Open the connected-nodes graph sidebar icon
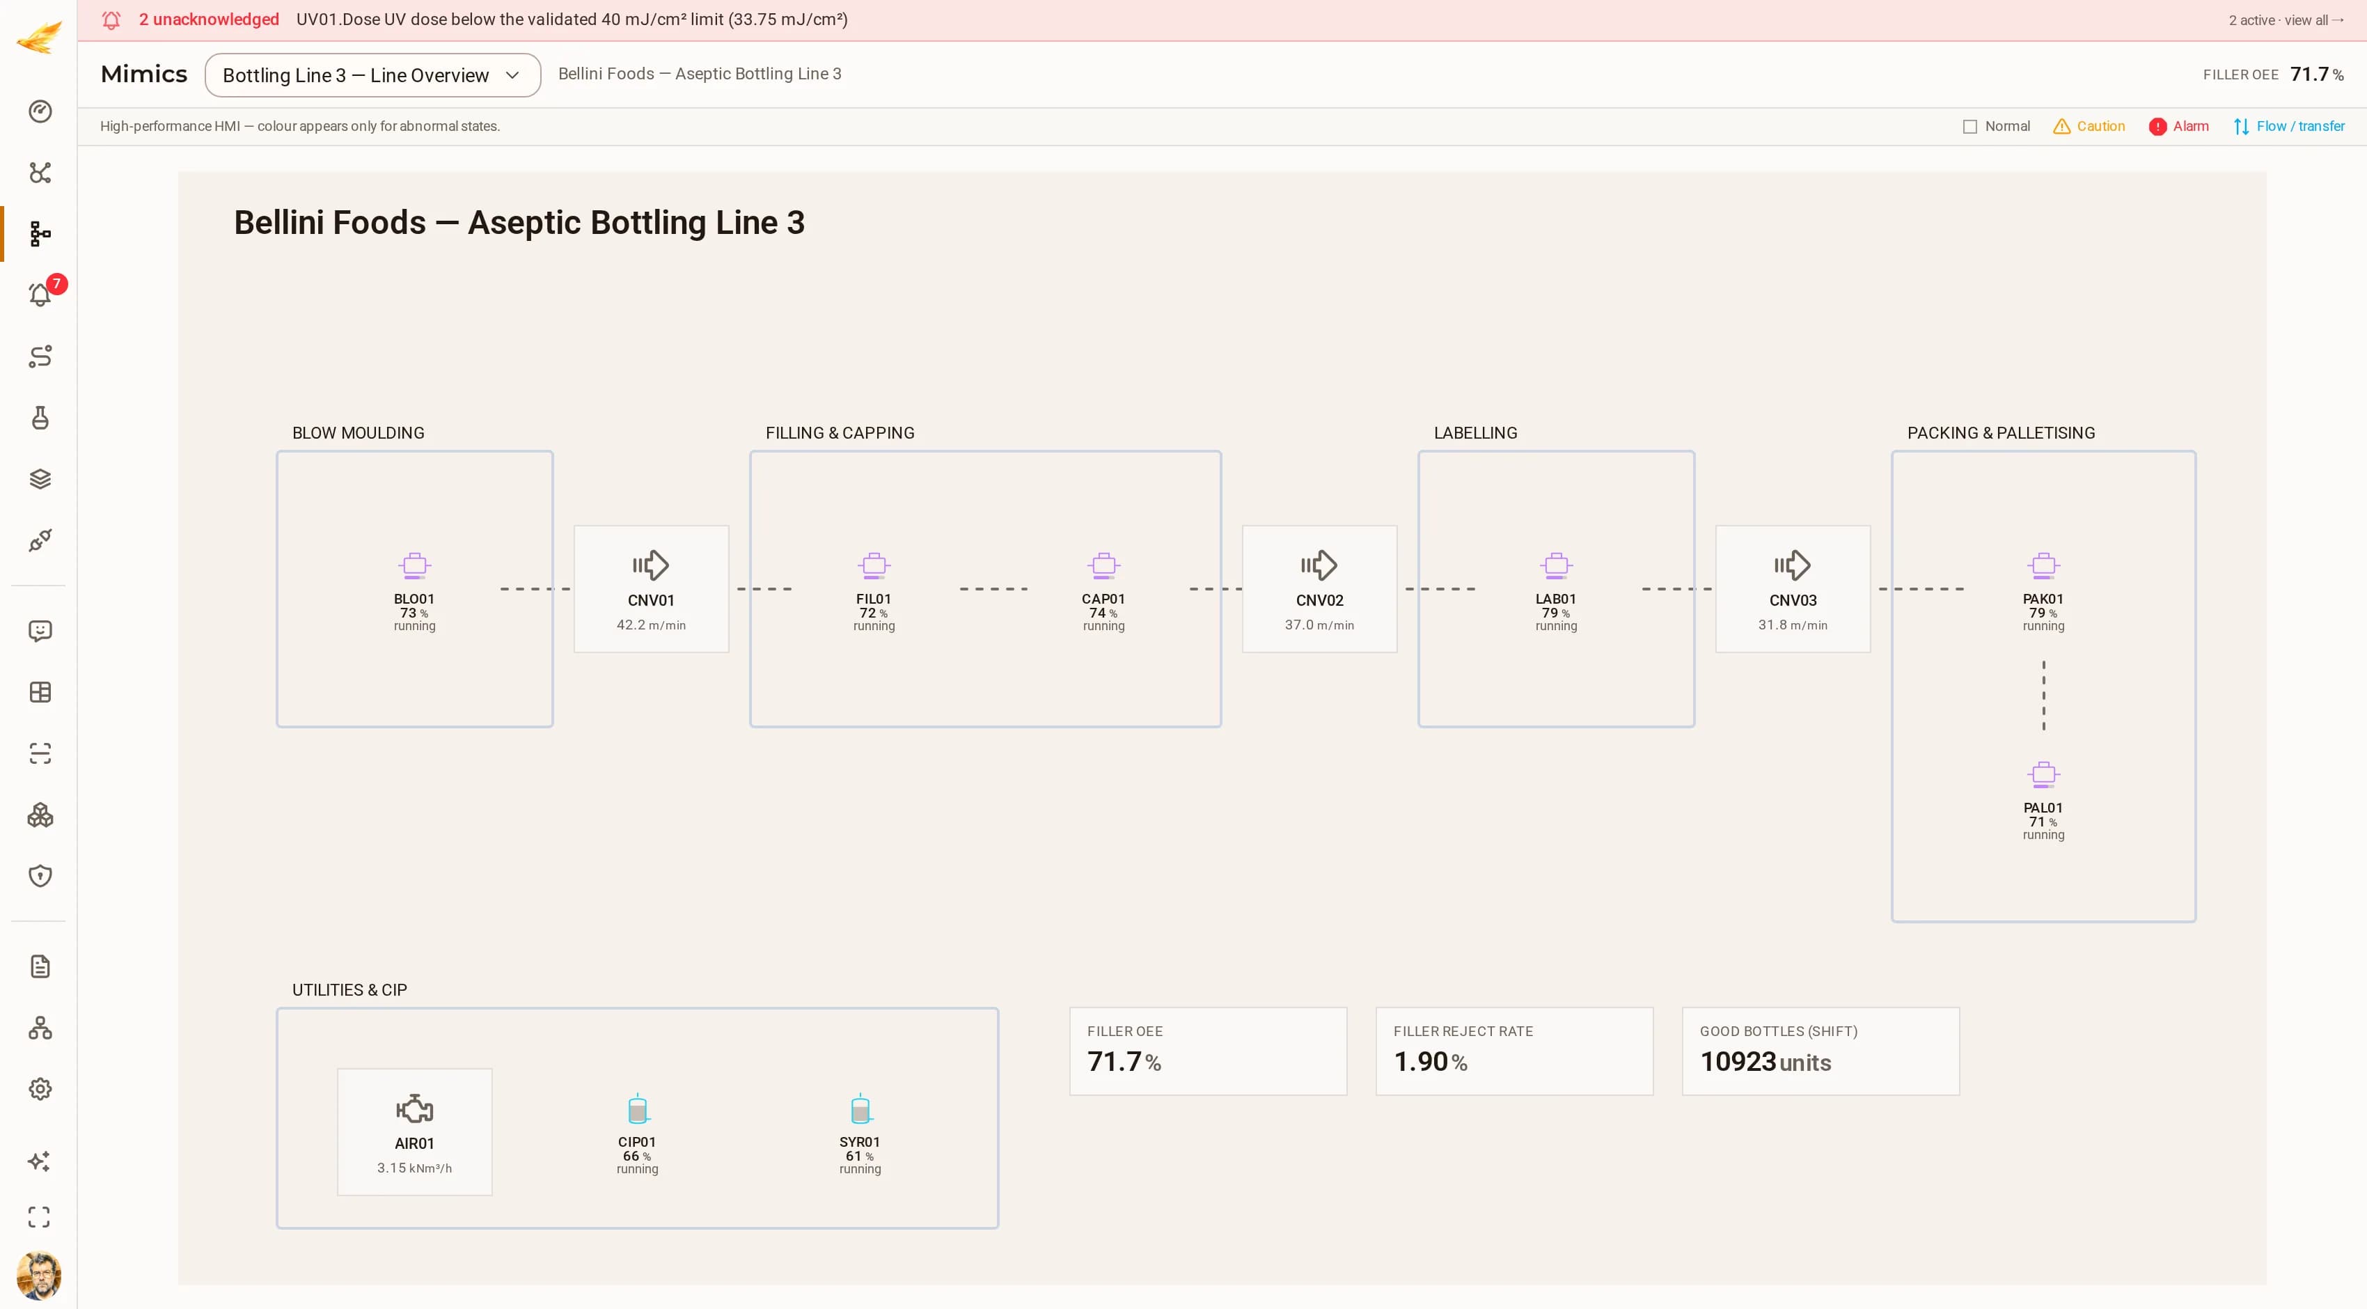Viewport: 2367px width, 1309px height. click(40, 173)
